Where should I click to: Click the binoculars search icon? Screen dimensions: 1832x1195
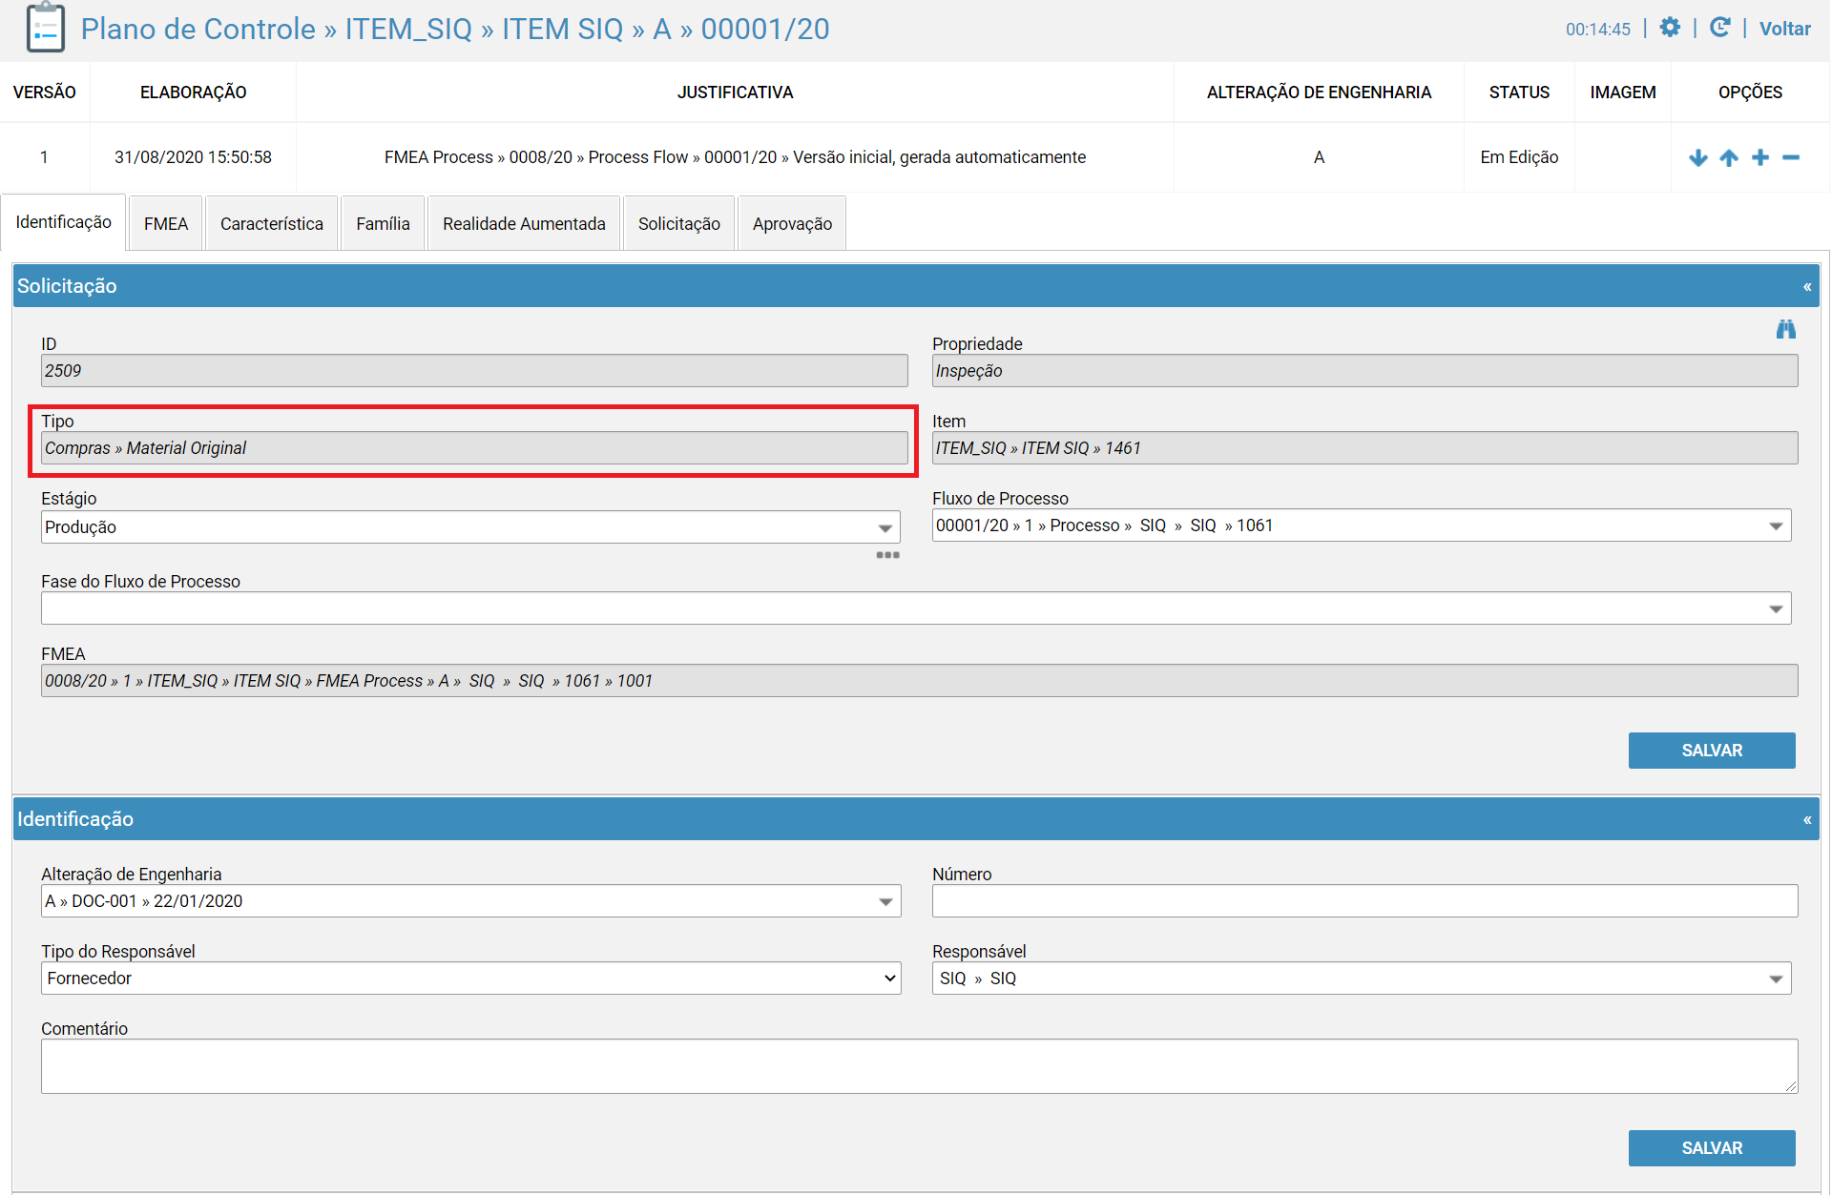1786,329
